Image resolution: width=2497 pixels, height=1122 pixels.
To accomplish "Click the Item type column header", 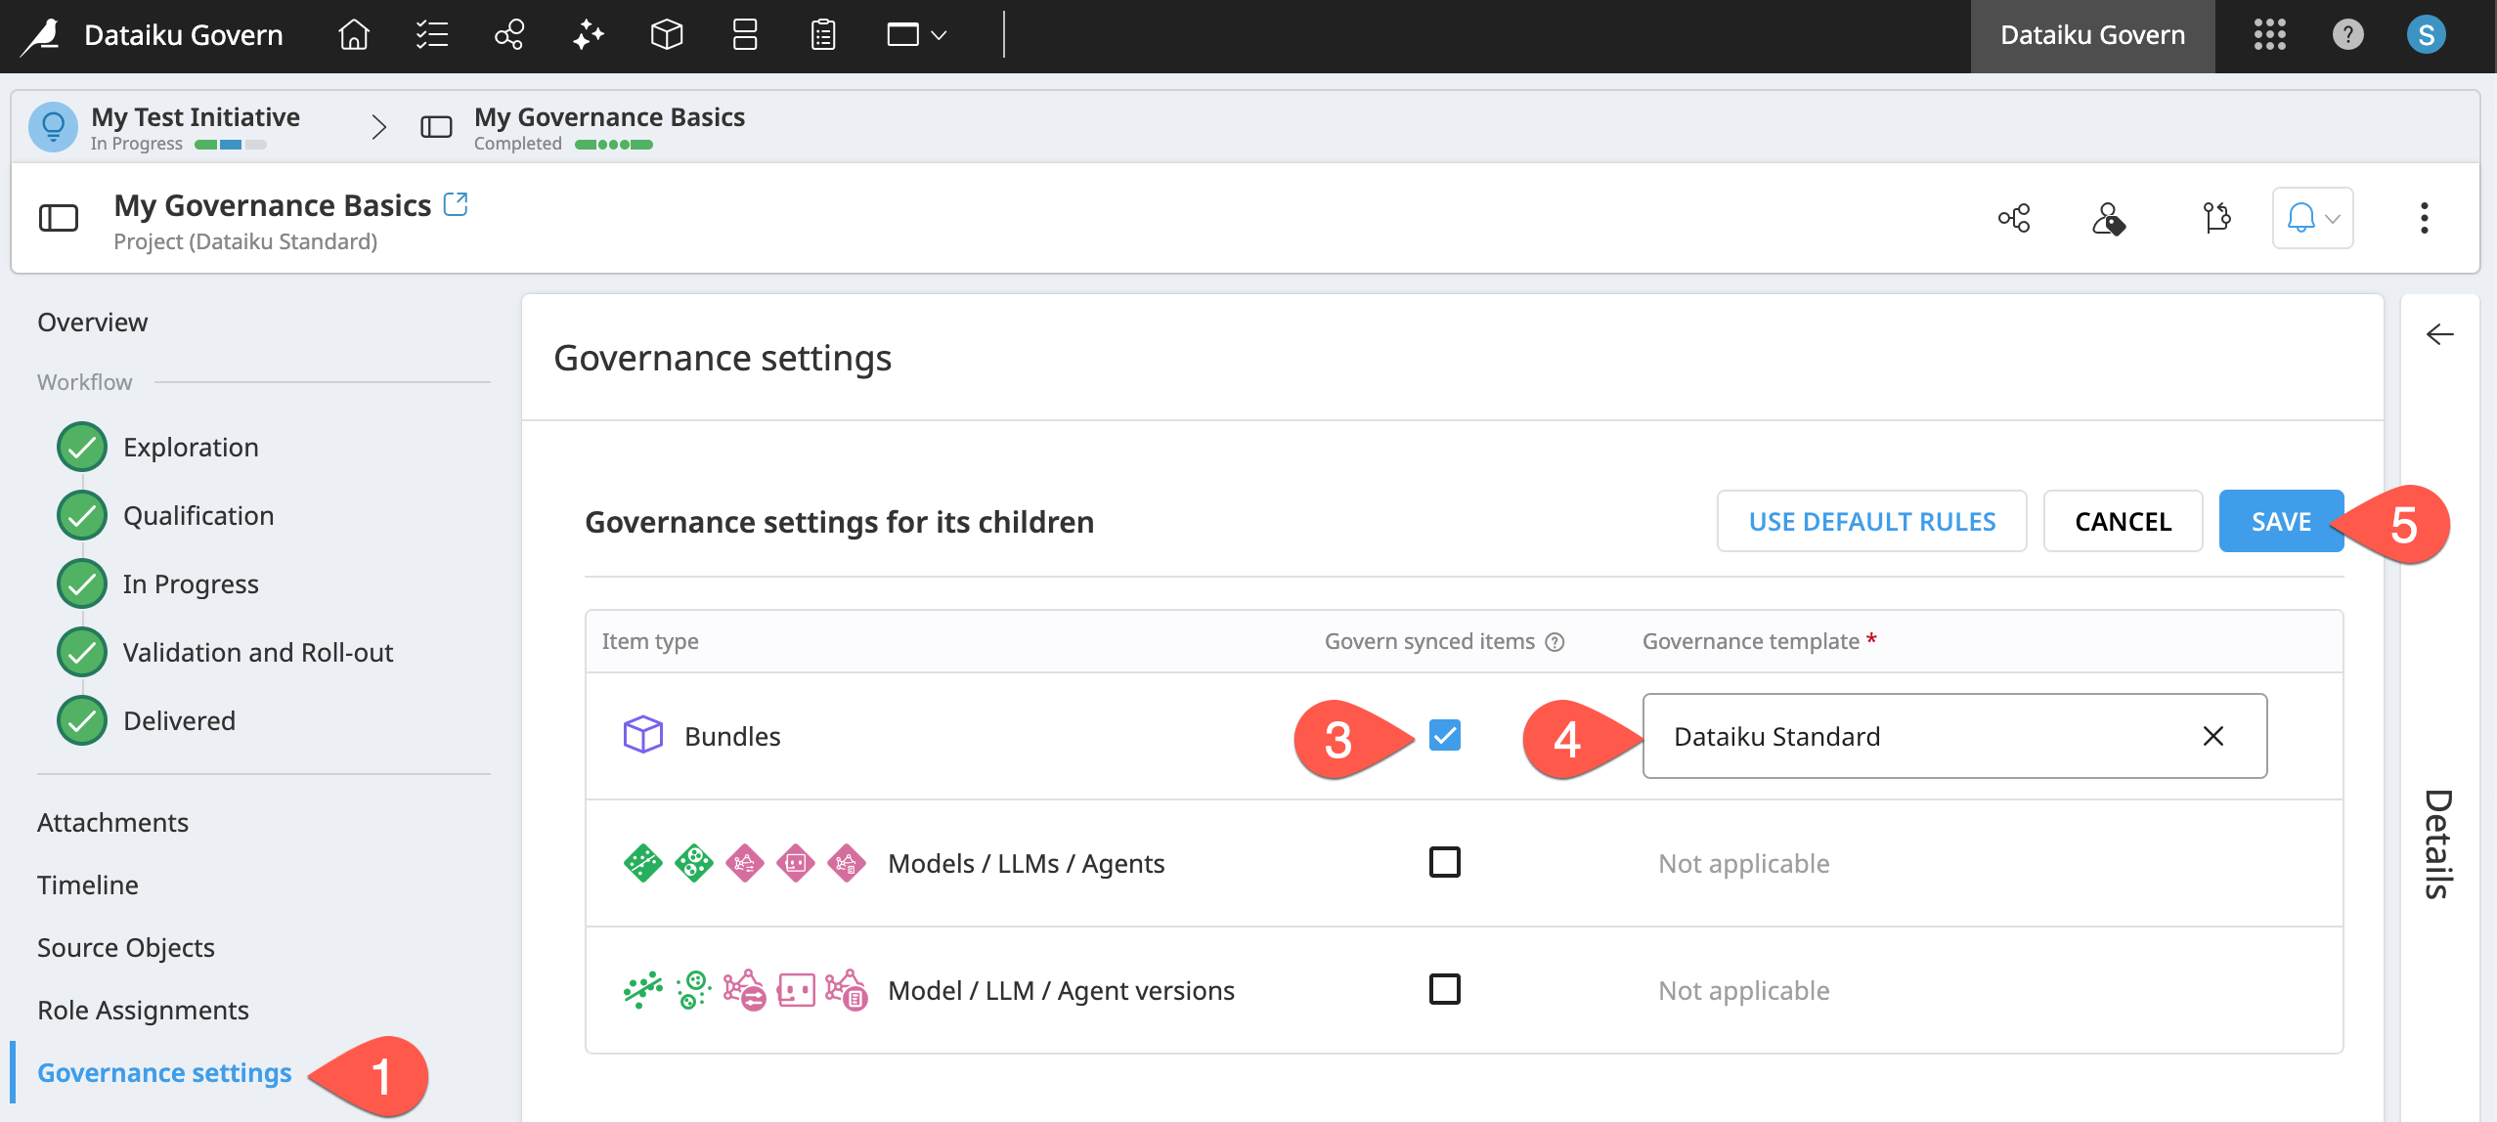I will pyautogui.click(x=650, y=641).
